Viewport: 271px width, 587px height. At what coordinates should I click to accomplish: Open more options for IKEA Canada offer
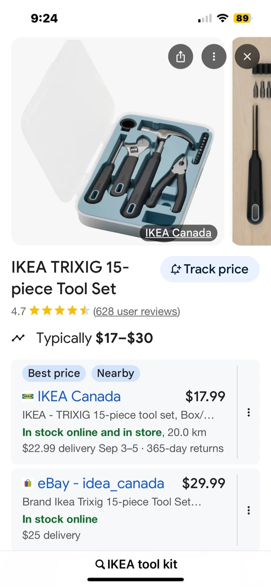(x=249, y=413)
